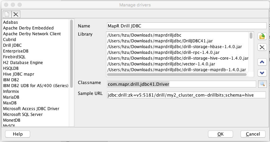This screenshot has height=142, width=270.
Task: Create a new driver entry icon
Action: (x=7, y=14)
